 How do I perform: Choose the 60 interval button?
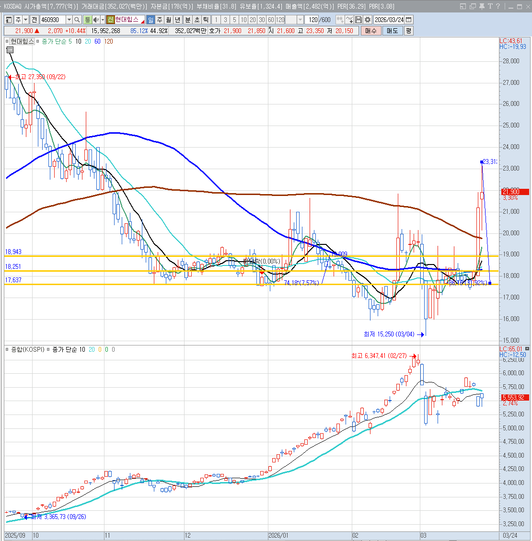pyautogui.click(x=271, y=20)
